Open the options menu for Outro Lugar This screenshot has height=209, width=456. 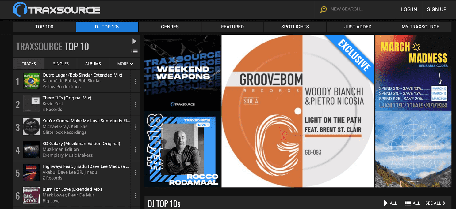tap(135, 81)
